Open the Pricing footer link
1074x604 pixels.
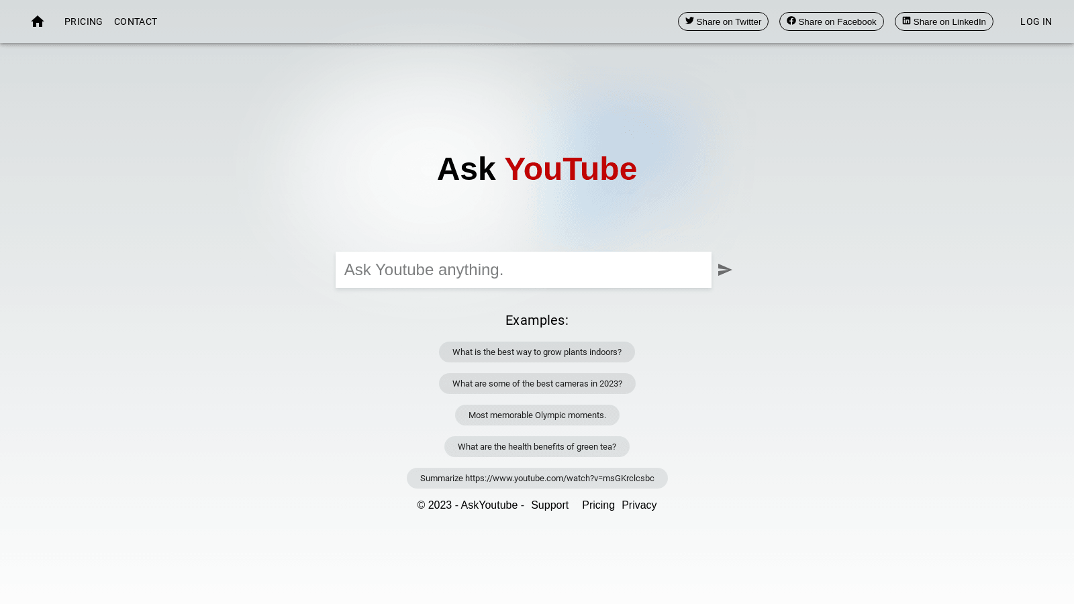tap(598, 505)
